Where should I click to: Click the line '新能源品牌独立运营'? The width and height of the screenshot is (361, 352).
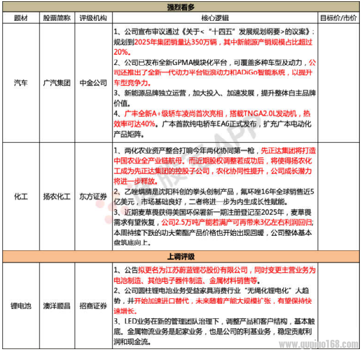[x=155, y=93]
